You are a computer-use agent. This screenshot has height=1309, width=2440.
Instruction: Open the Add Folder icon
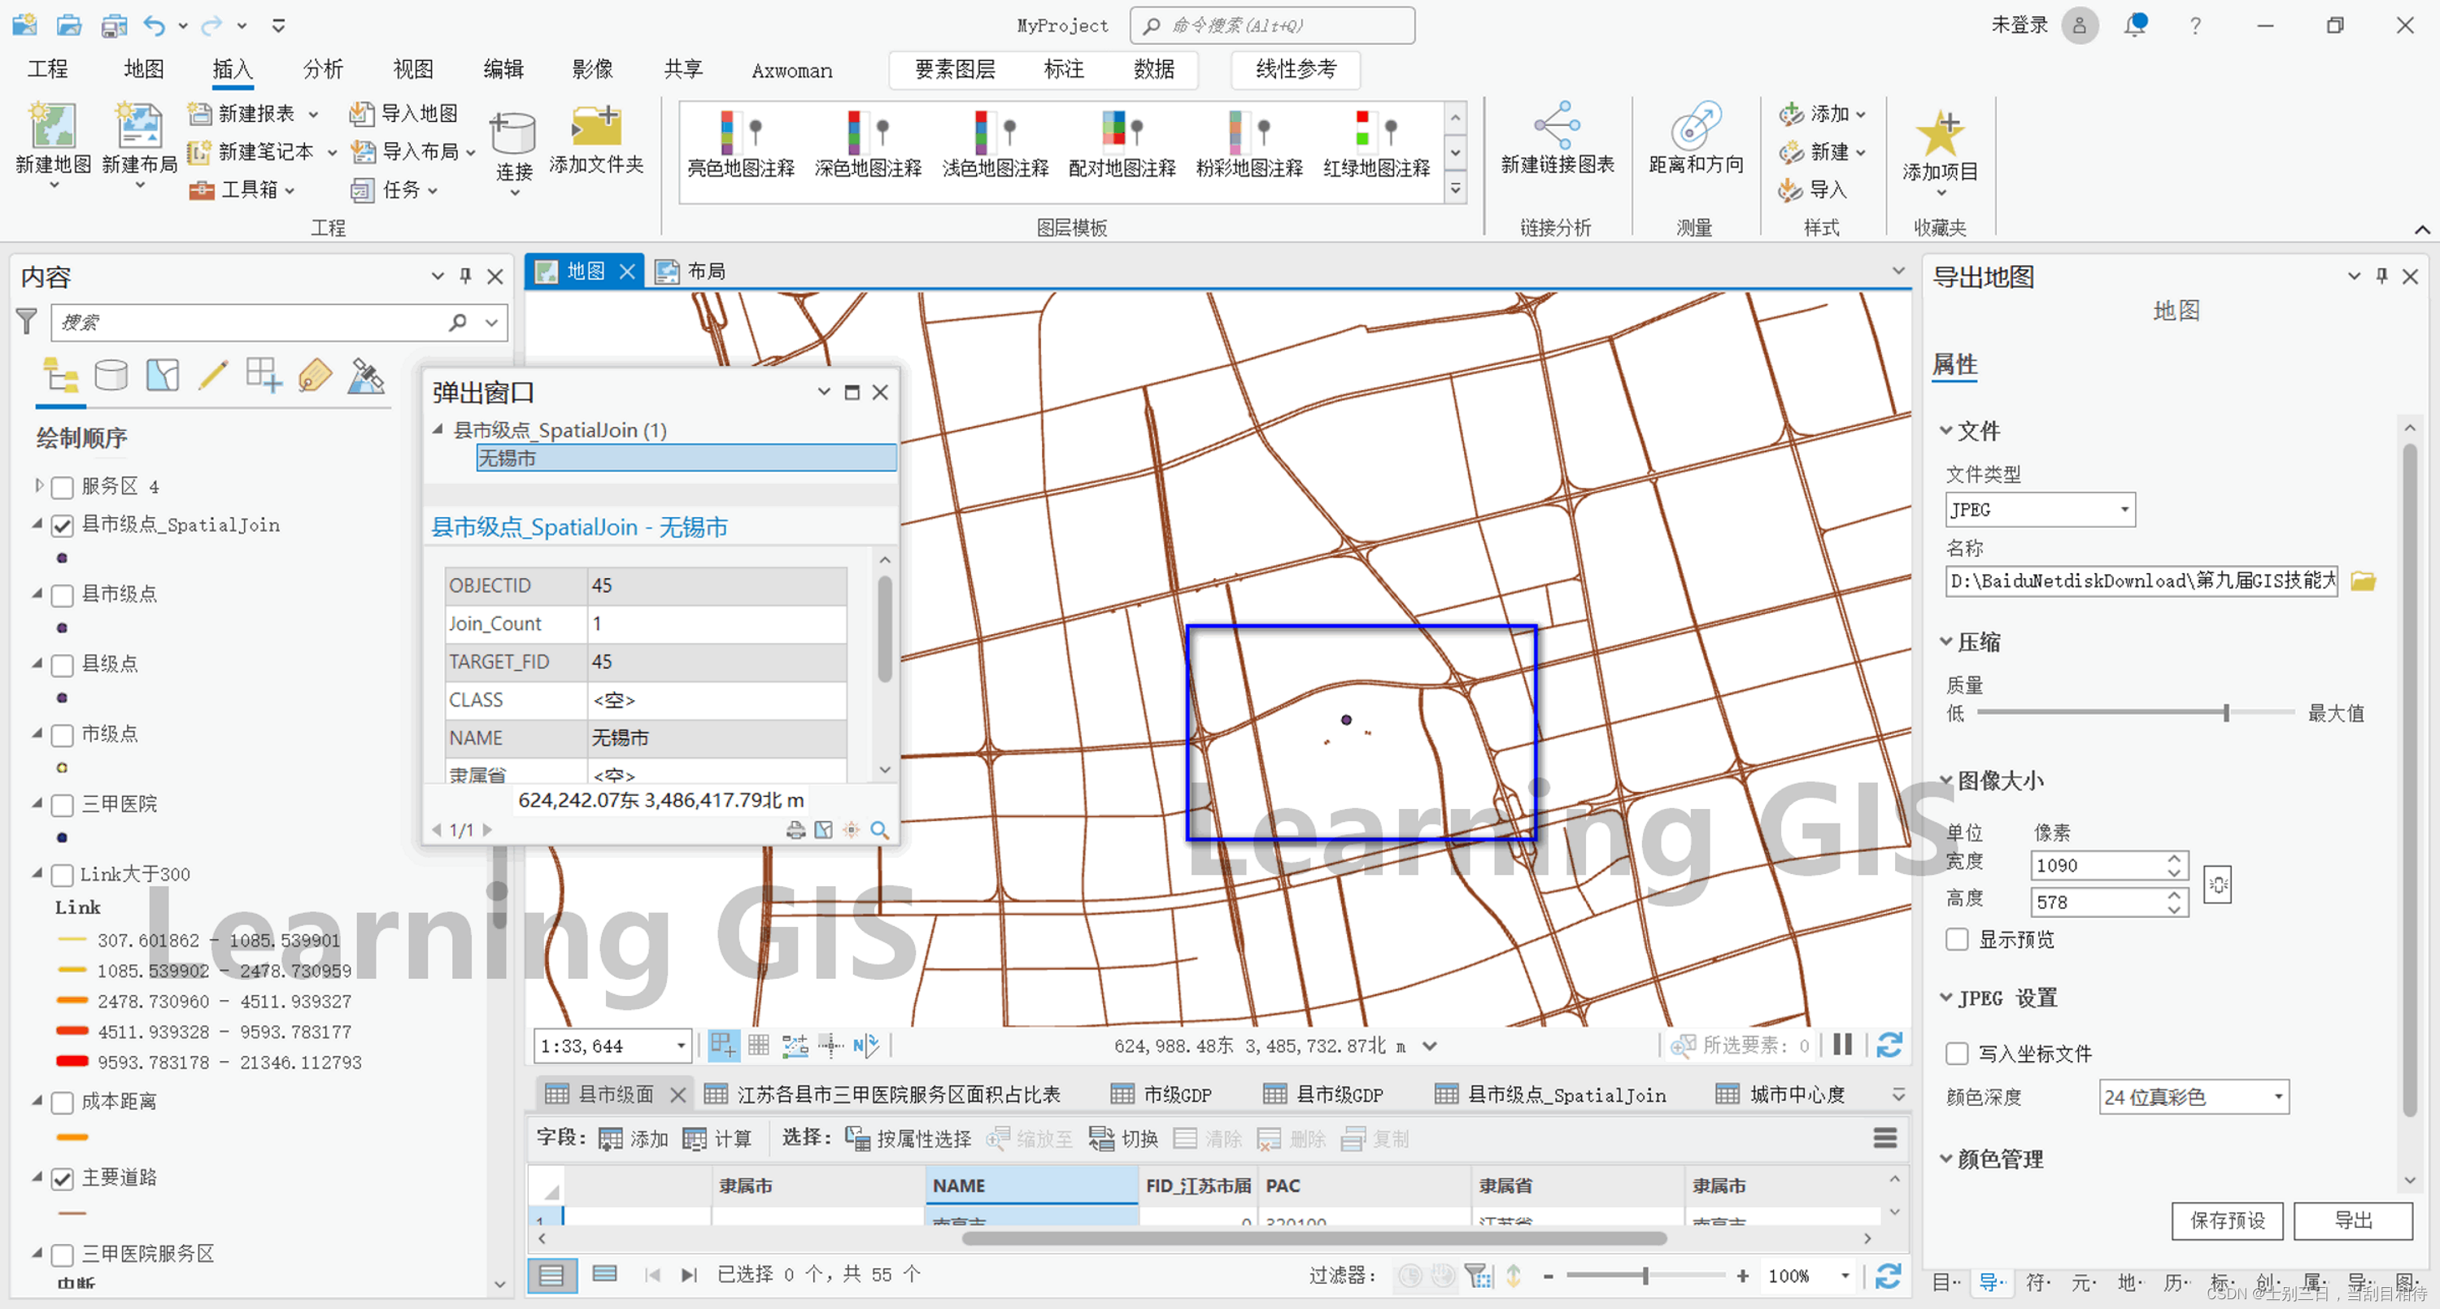pyautogui.click(x=596, y=128)
